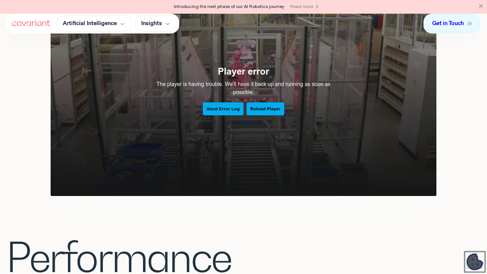Reload the video player
Image resolution: width=487 pixels, height=274 pixels.
[265, 109]
